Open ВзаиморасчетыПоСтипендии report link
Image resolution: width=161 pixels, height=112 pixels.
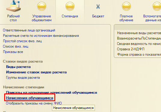point(139,38)
